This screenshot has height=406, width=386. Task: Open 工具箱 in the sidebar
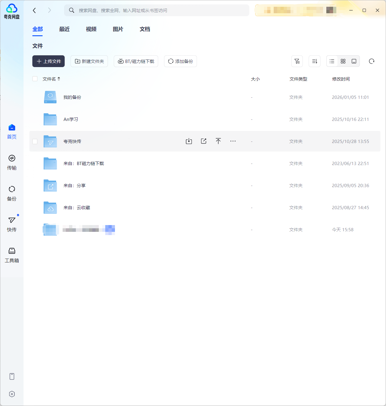(12, 255)
